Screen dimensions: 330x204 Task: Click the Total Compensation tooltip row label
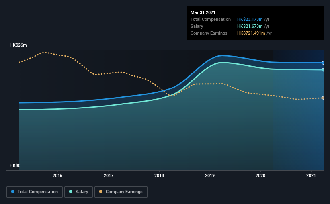click(x=211, y=20)
